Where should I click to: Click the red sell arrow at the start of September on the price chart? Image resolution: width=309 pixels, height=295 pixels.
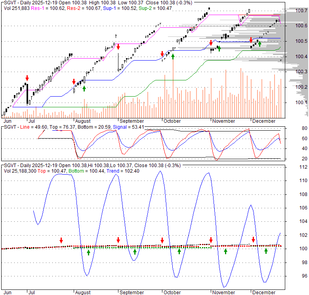pos(118,47)
